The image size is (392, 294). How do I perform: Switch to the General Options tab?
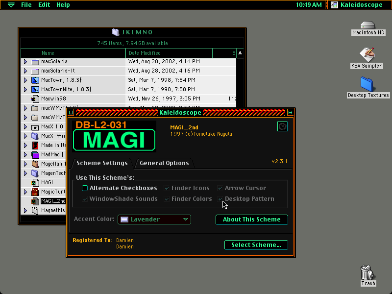point(164,163)
